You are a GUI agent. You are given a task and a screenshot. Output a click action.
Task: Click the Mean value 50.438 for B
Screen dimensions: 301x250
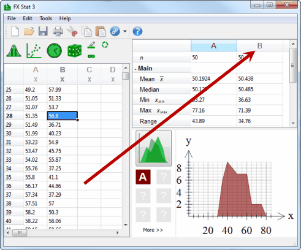pyautogui.click(x=260, y=79)
